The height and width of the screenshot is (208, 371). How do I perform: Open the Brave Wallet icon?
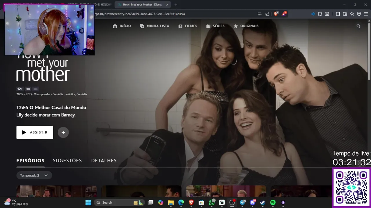(x=345, y=14)
